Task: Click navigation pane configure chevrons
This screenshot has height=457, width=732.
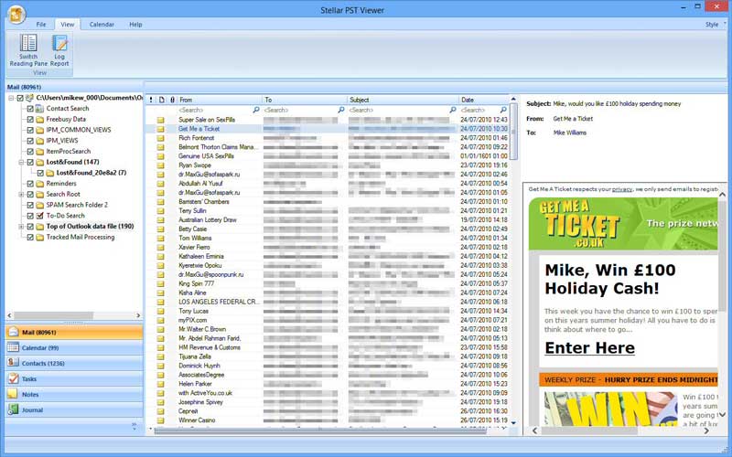Action: click(x=135, y=425)
